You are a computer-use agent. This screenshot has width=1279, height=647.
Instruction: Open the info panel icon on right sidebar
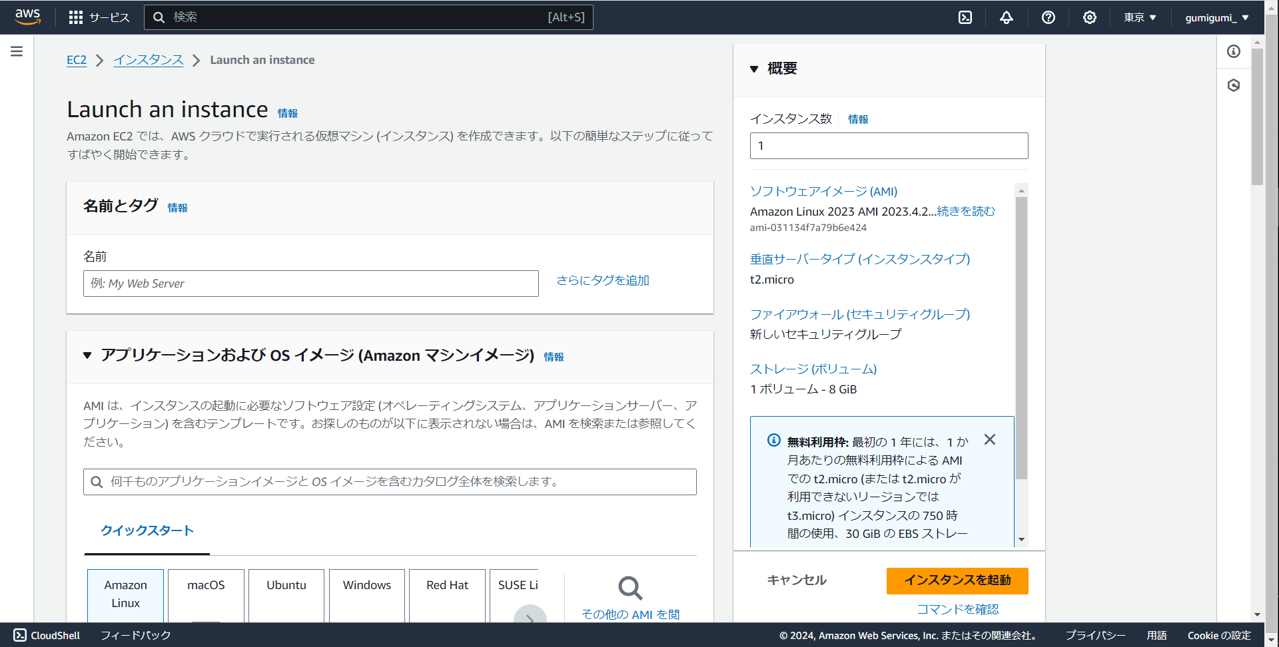pyautogui.click(x=1234, y=51)
